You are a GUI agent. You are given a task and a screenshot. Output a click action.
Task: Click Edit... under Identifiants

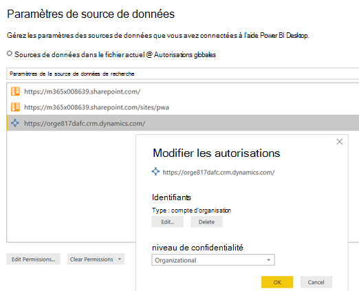pos(168,222)
